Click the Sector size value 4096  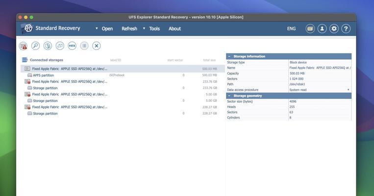click(293, 101)
